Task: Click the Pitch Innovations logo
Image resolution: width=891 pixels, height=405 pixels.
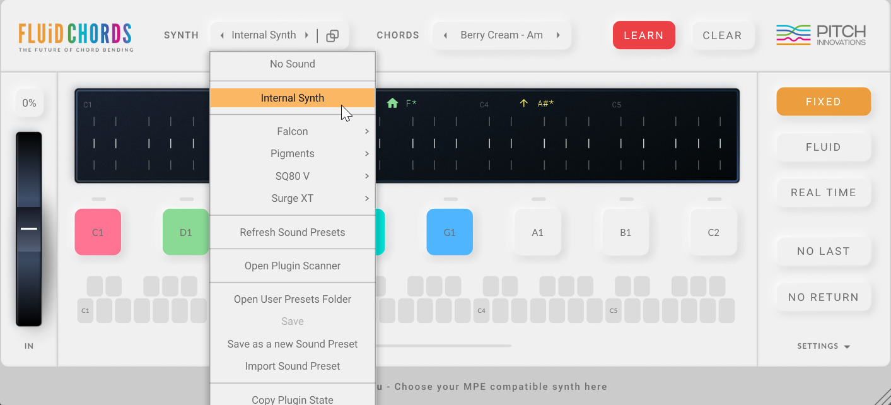Action: [x=821, y=35]
